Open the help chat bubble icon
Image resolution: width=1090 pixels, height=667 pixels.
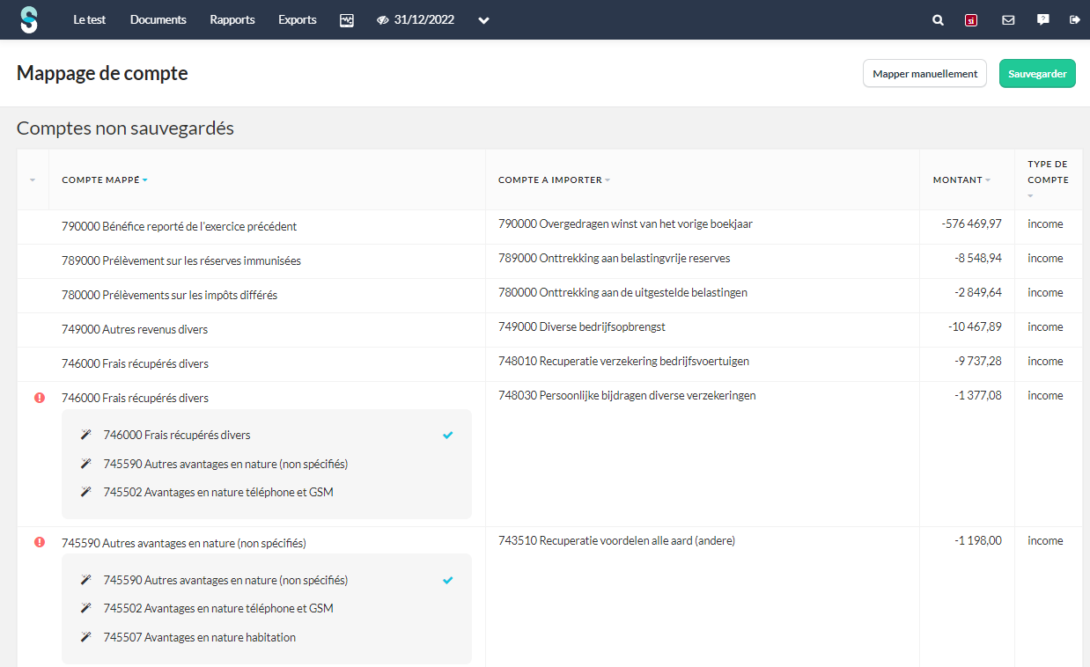(x=1043, y=19)
